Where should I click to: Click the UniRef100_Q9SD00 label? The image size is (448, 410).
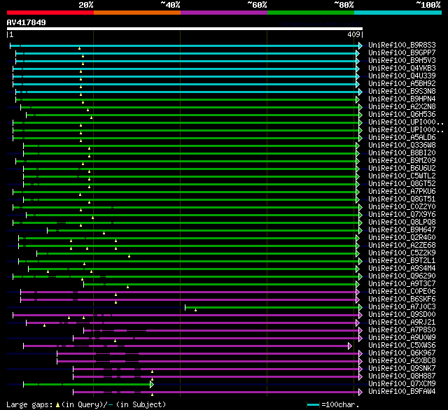(x=402, y=315)
